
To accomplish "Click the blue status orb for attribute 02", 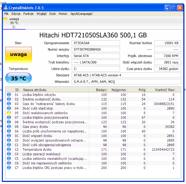I will click(x=9, y=99).
